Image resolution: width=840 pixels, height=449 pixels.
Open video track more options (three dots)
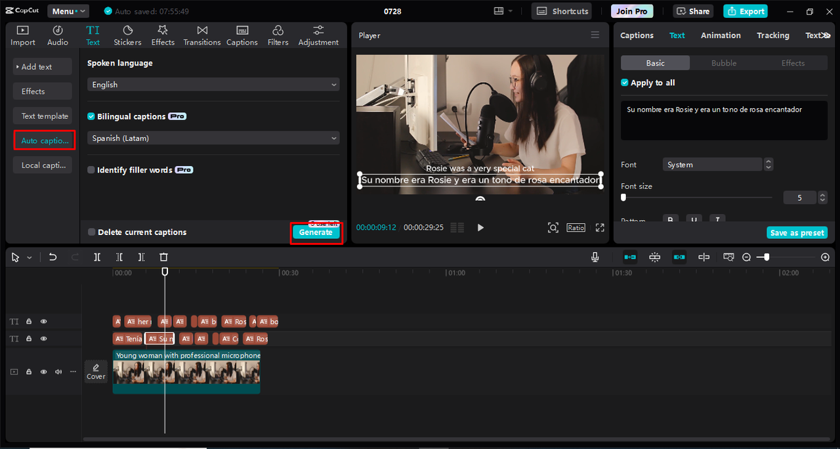73,372
